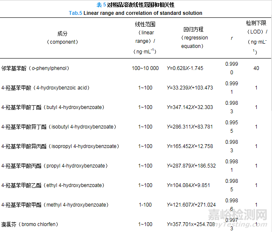Select the '溴氯芬 (bromo chlorfen)' row name
Image resolution: width=272 pixels, height=232 pixels.
tap(30, 224)
